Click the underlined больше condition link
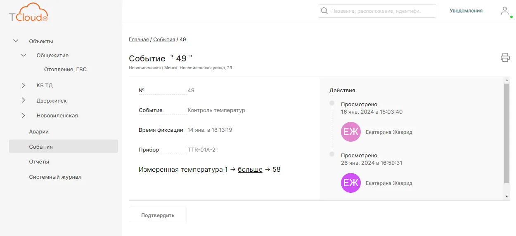 click(250, 170)
